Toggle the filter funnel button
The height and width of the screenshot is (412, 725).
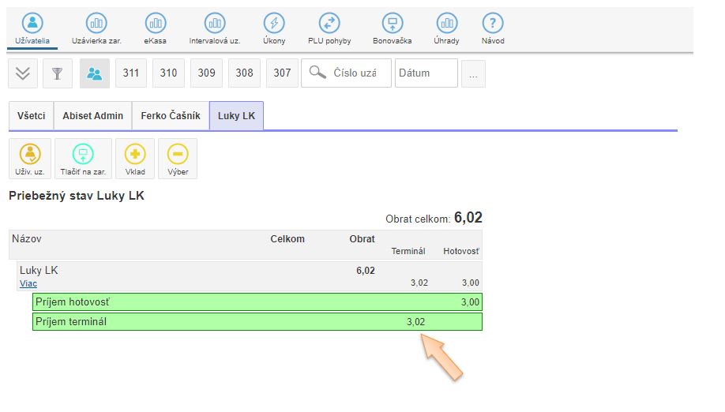click(57, 73)
